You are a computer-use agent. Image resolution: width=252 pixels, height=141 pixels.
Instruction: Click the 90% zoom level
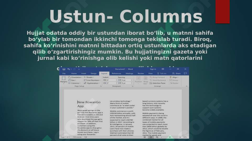click(185, 137)
